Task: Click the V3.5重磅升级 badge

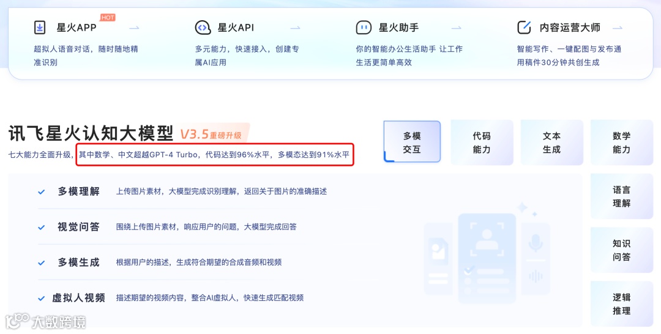Action: 214,135
